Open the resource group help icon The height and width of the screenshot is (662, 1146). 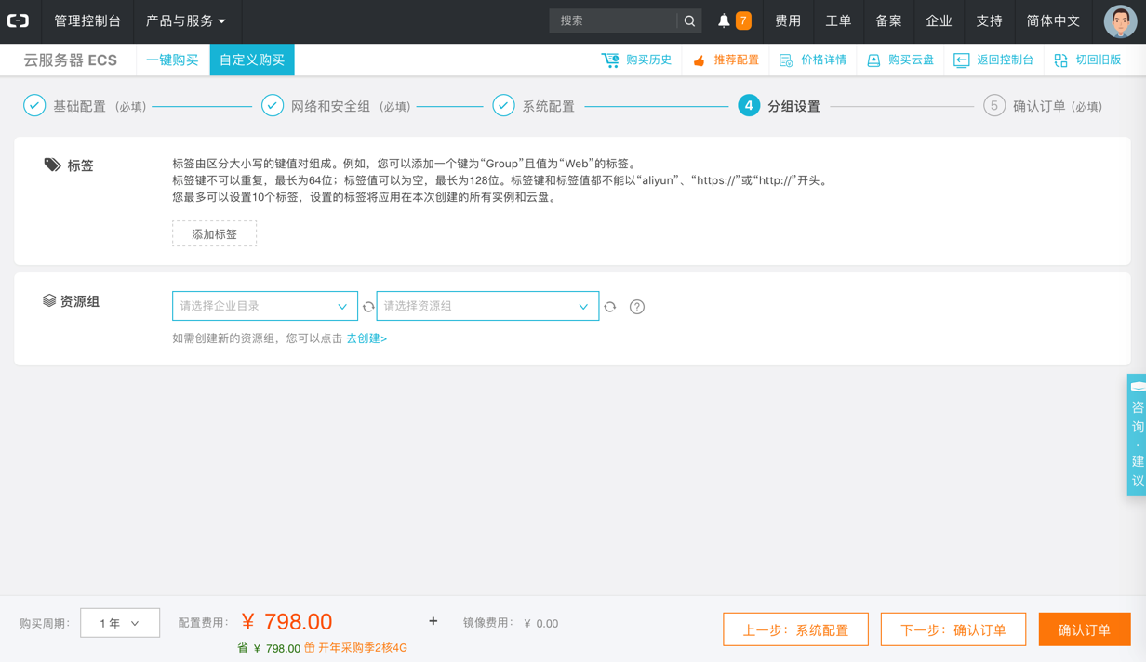pos(637,307)
